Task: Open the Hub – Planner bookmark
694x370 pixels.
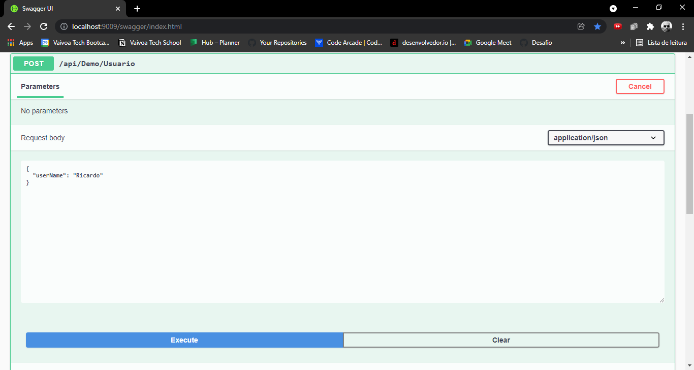Action: [x=215, y=43]
